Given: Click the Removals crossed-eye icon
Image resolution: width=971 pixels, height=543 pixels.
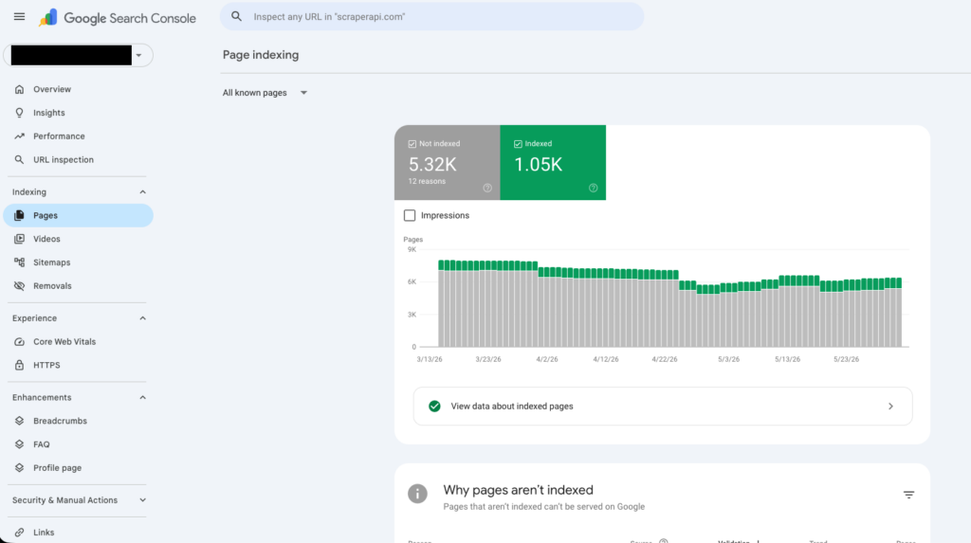Looking at the screenshot, I should click(x=19, y=286).
